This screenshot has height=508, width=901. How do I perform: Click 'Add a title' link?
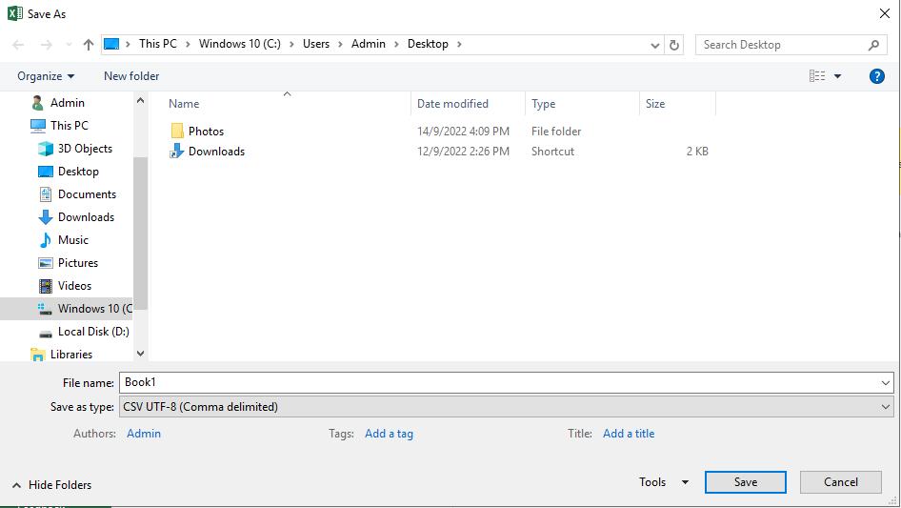pos(629,434)
